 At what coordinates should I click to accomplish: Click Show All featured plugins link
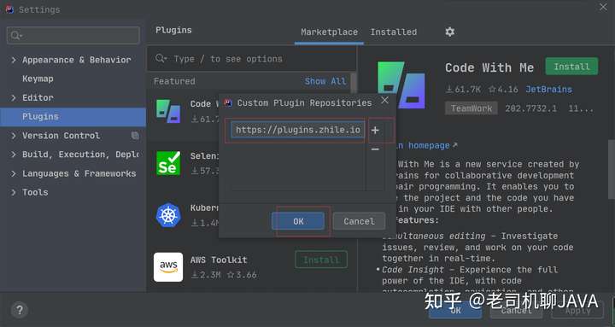coord(325,81)
